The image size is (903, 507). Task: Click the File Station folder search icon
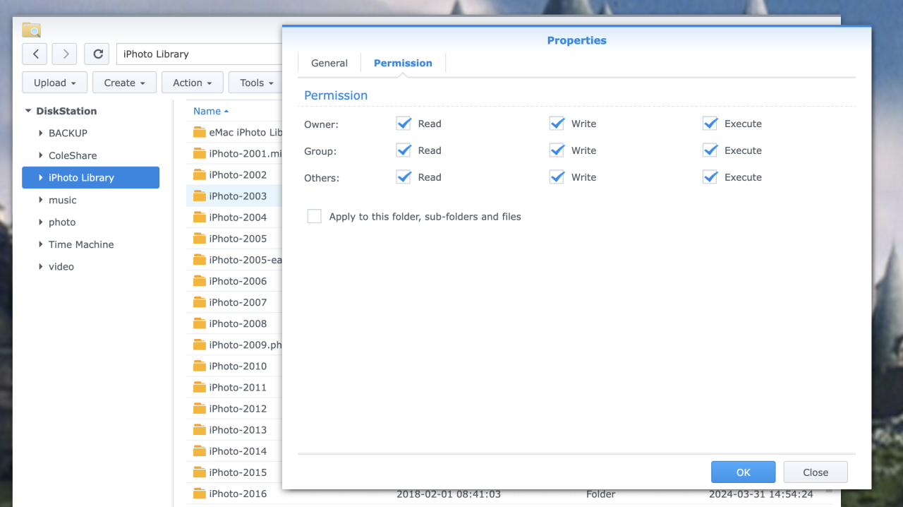[31, 30]
